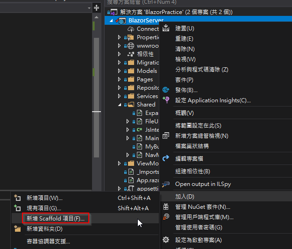This screenshot has height=249, width=292.
Task: Choose 清除(N) from context menu
Action: click(185, 49)
